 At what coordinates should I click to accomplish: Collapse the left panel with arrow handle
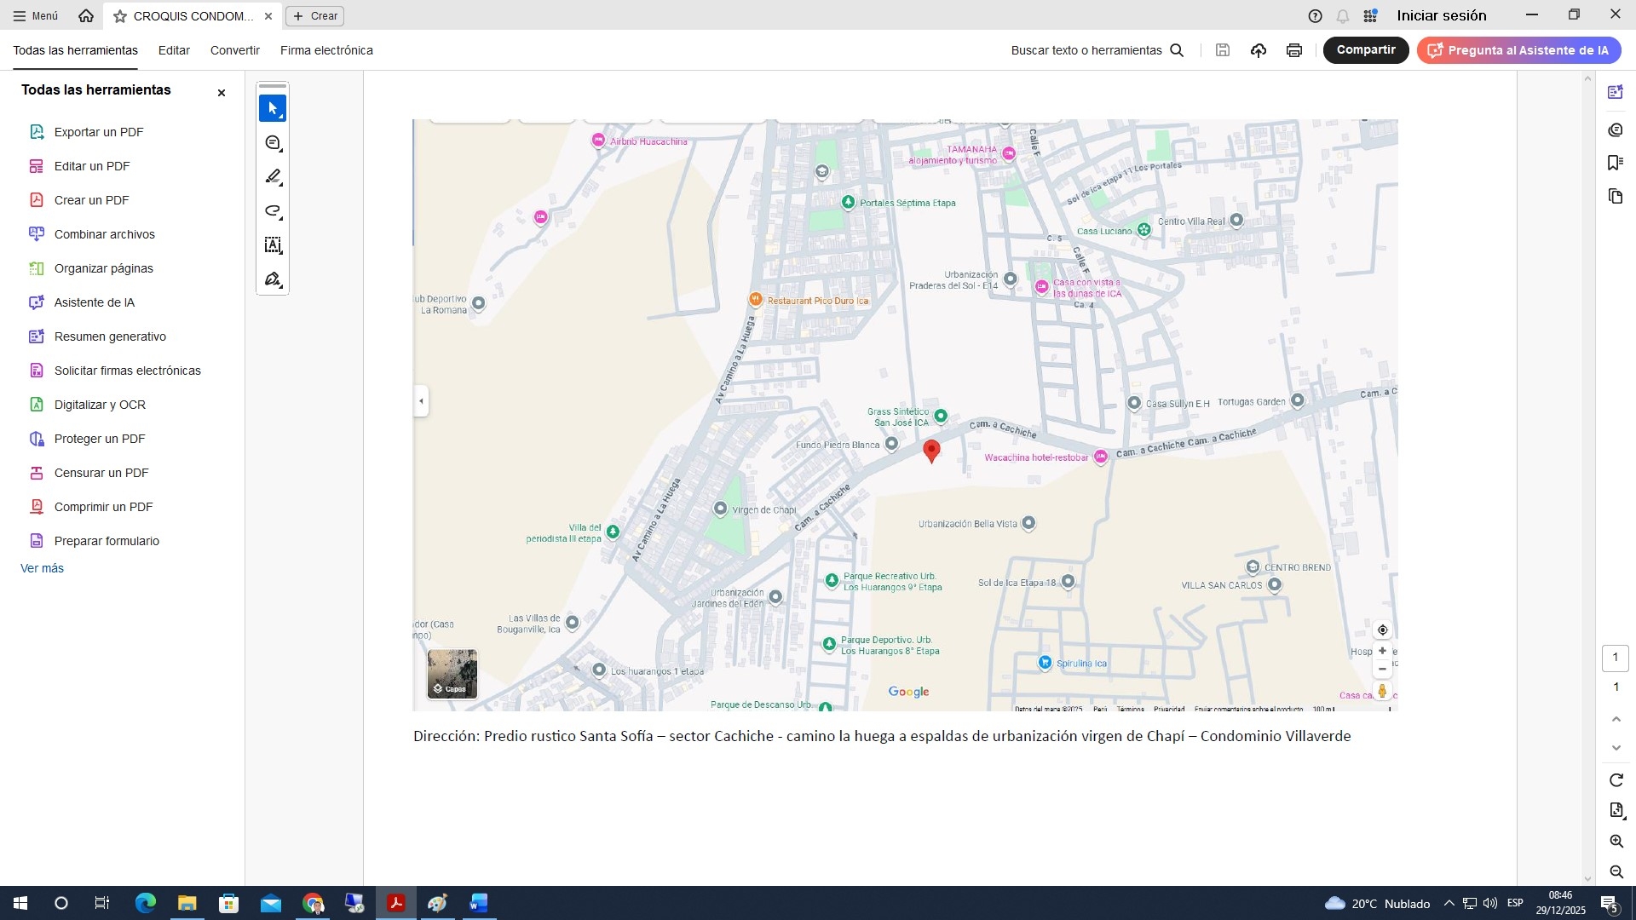coord(421,400)
